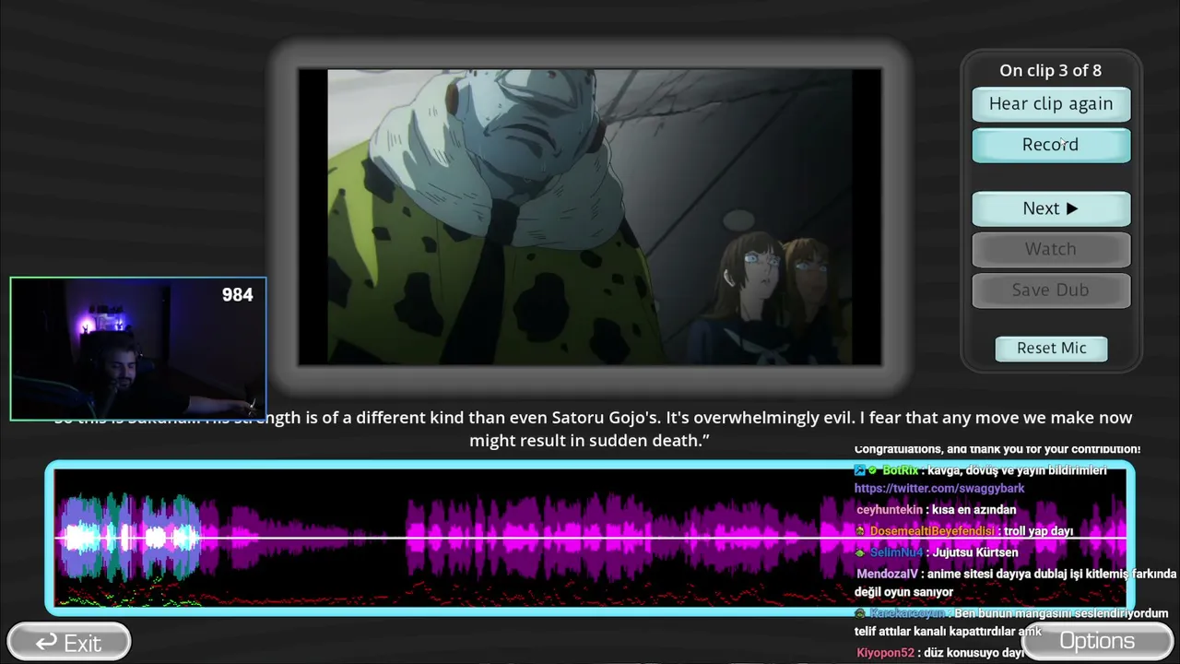The width and height of the screenshot is (1180, 664).
Task: Reset the microphone with Reset Mic
Action: pos(1051,348)
